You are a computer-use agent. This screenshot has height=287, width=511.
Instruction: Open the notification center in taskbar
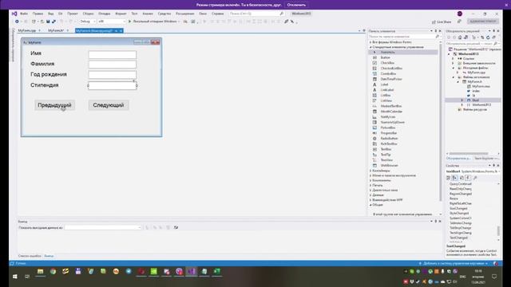tap(494, 277)
